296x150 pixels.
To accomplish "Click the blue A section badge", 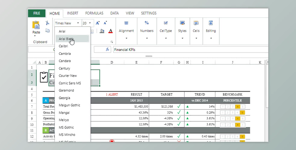I will click(45, 101).
